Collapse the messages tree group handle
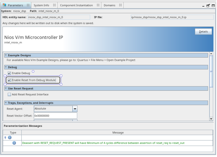This screenshot has height=157, width=217. (5, 138)
